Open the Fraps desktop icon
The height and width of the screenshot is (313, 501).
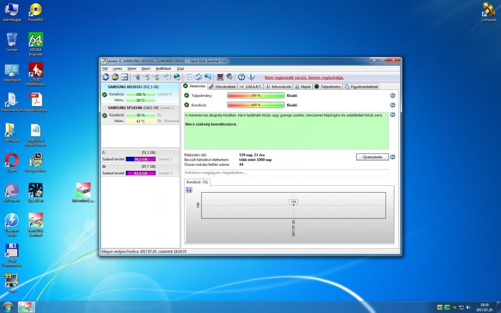tap(12, 282)
